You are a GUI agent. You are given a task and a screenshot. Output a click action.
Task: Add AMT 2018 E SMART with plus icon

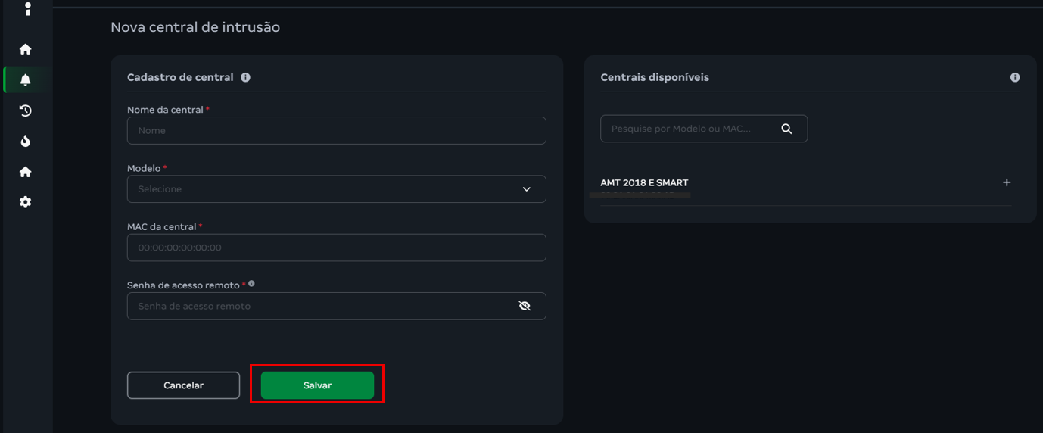coord(1007,182)
